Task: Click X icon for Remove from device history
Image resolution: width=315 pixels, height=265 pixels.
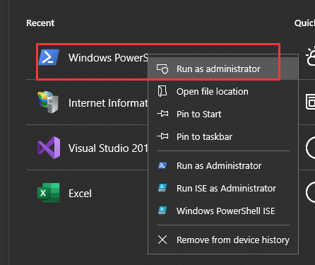Action: point(162,240)
